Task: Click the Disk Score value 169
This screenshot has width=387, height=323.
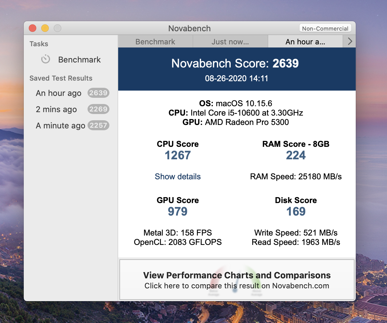Action: [296, 211]
